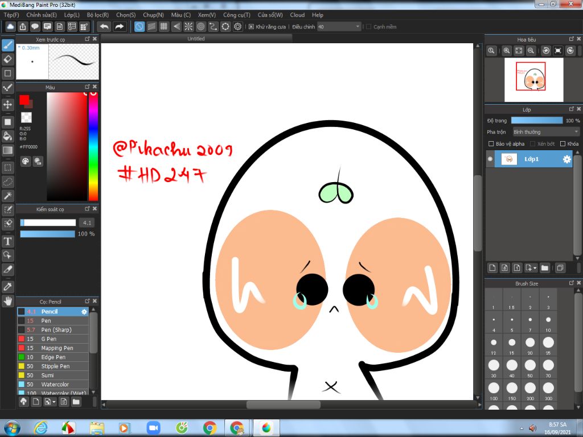The height and width of the screenshot is (437, 583).
Task: Open the Điều chỉnh correction dropdown
Action: (x=339, y=27)
